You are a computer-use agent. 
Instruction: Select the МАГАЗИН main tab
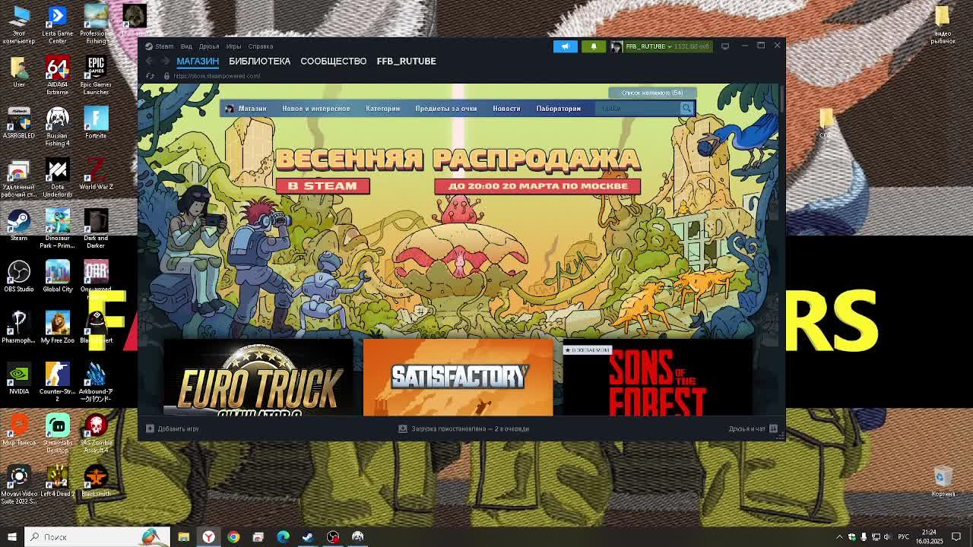pyautogui.click(x=198, y=61)
